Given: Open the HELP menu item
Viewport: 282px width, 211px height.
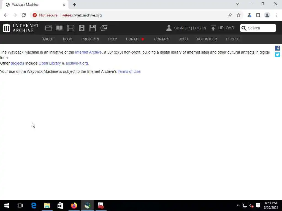Looking at the screenshot, I should (x=113, y=39).
